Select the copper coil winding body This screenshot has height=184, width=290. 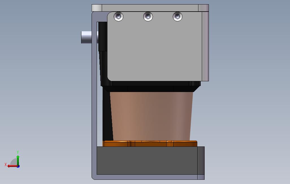coord(151,116)
